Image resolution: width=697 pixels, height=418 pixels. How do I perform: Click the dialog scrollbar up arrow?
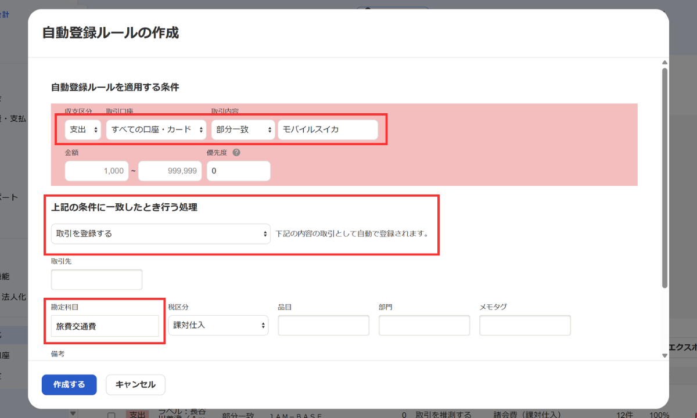coord(664,63)
